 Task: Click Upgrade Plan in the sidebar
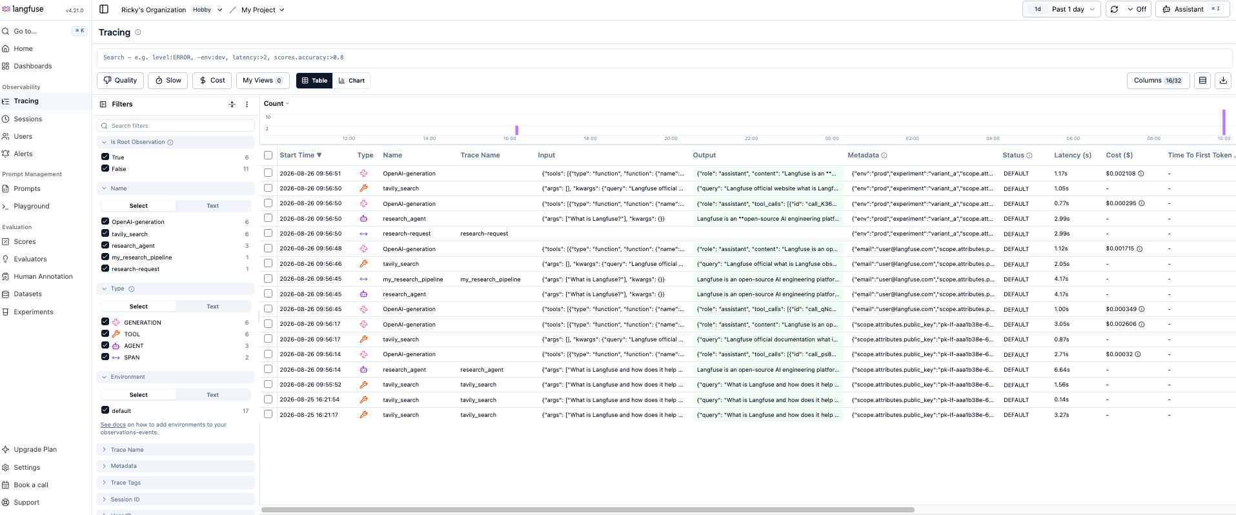[x=35, y=449]
